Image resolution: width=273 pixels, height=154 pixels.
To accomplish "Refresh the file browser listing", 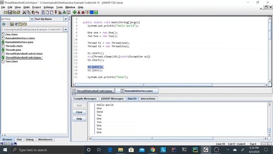I will pyautogui.click(x=16, y=24).
